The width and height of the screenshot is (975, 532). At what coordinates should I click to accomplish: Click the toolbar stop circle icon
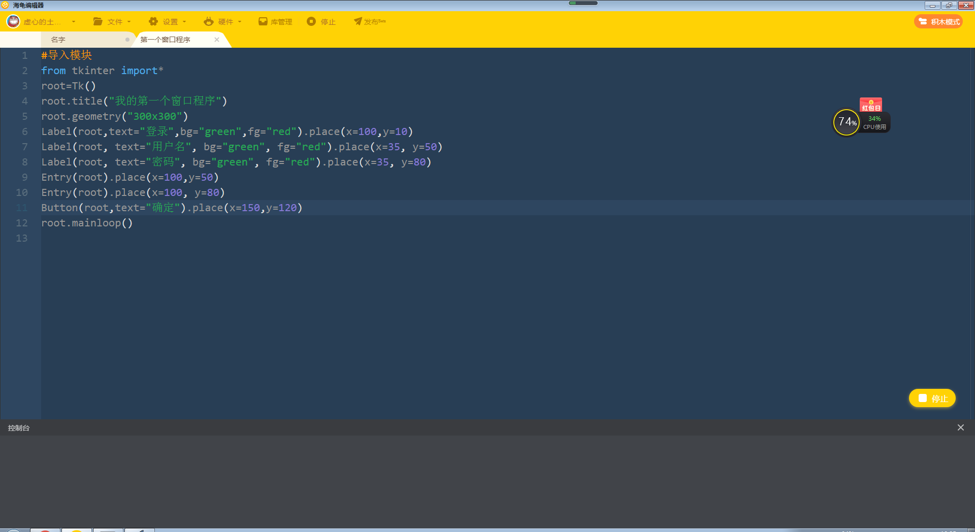pos(311,21)
